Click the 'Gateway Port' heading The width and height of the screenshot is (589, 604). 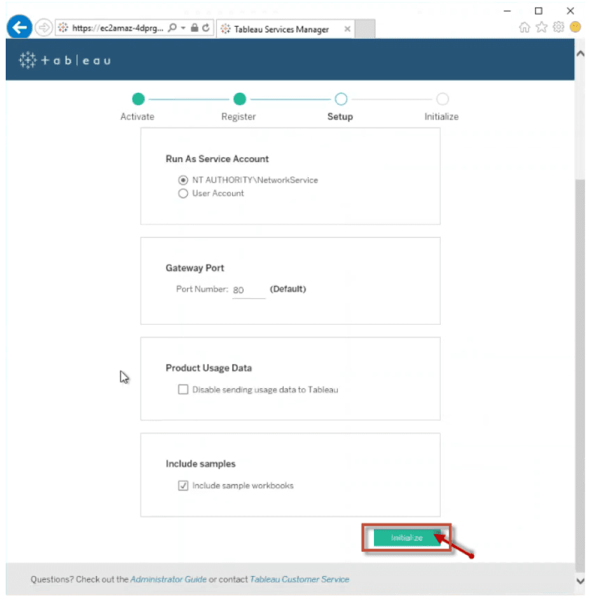point(195,268)
